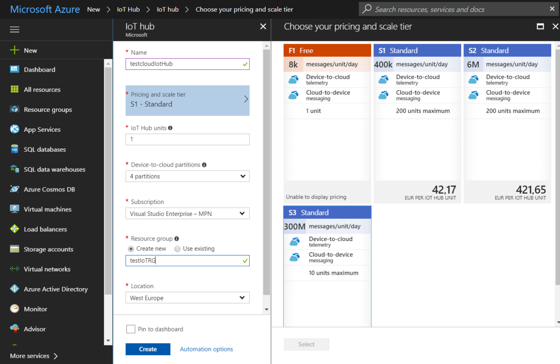Open the Subscription dropdown
Screen dimensions: 560x364
pyautogui.click(x=188, y=214)
